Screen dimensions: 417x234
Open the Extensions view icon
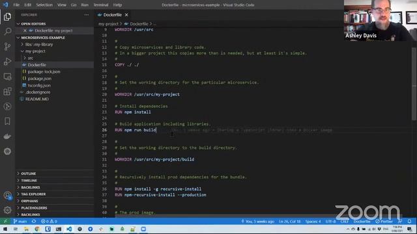click(7, 92)
